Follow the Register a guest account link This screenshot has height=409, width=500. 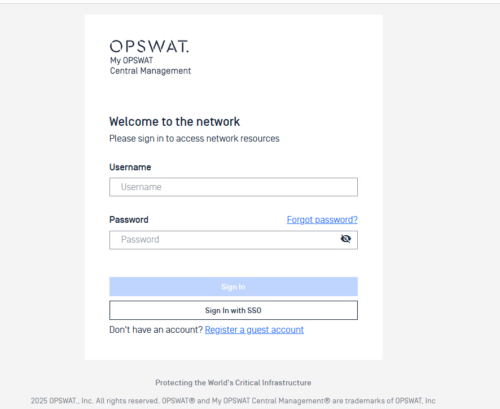(x=254, y=330)
